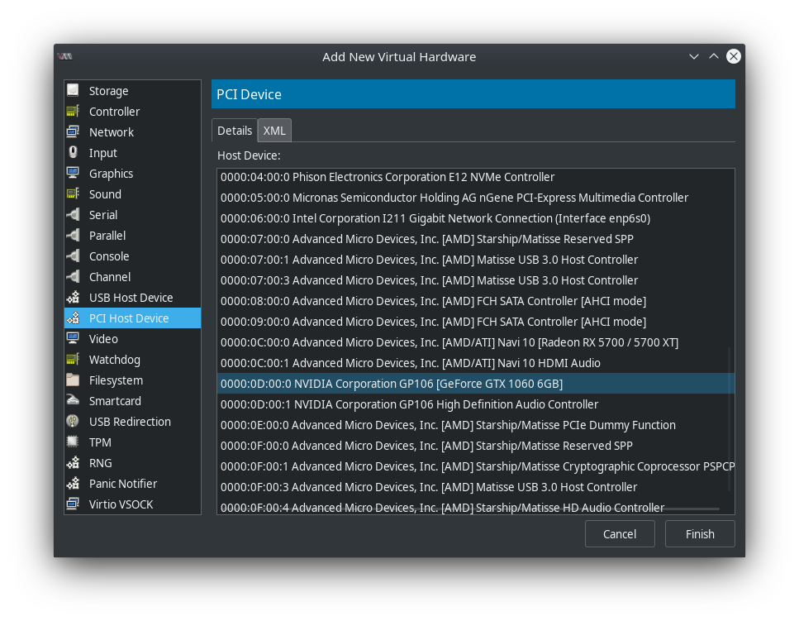Open USB Host Device category
Viewport: 799px width, 621px height.
132,297
